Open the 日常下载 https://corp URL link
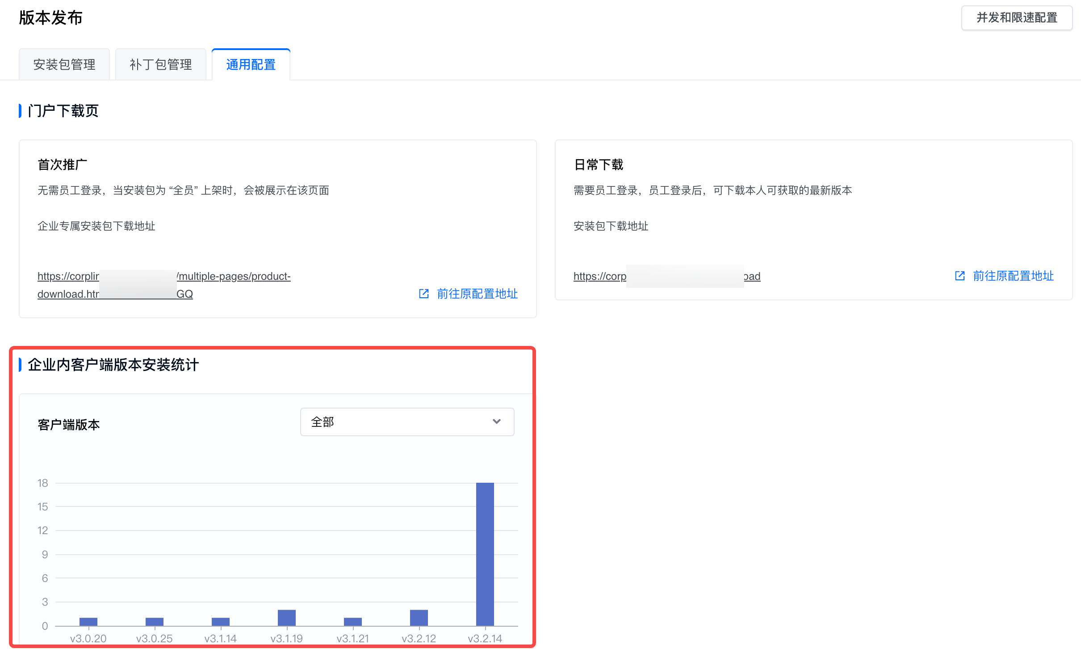The image size is (1081, 649). (599, 276)
